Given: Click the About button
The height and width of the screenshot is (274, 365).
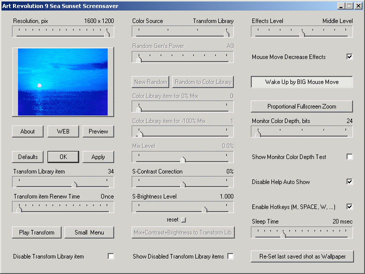Looking at the screenshot, I should point(28,131).
